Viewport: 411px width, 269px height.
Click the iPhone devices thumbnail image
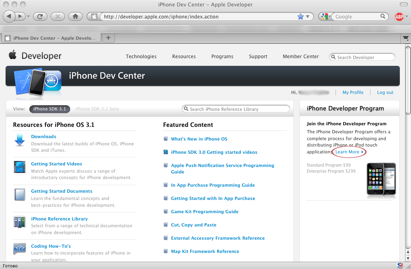381,179
